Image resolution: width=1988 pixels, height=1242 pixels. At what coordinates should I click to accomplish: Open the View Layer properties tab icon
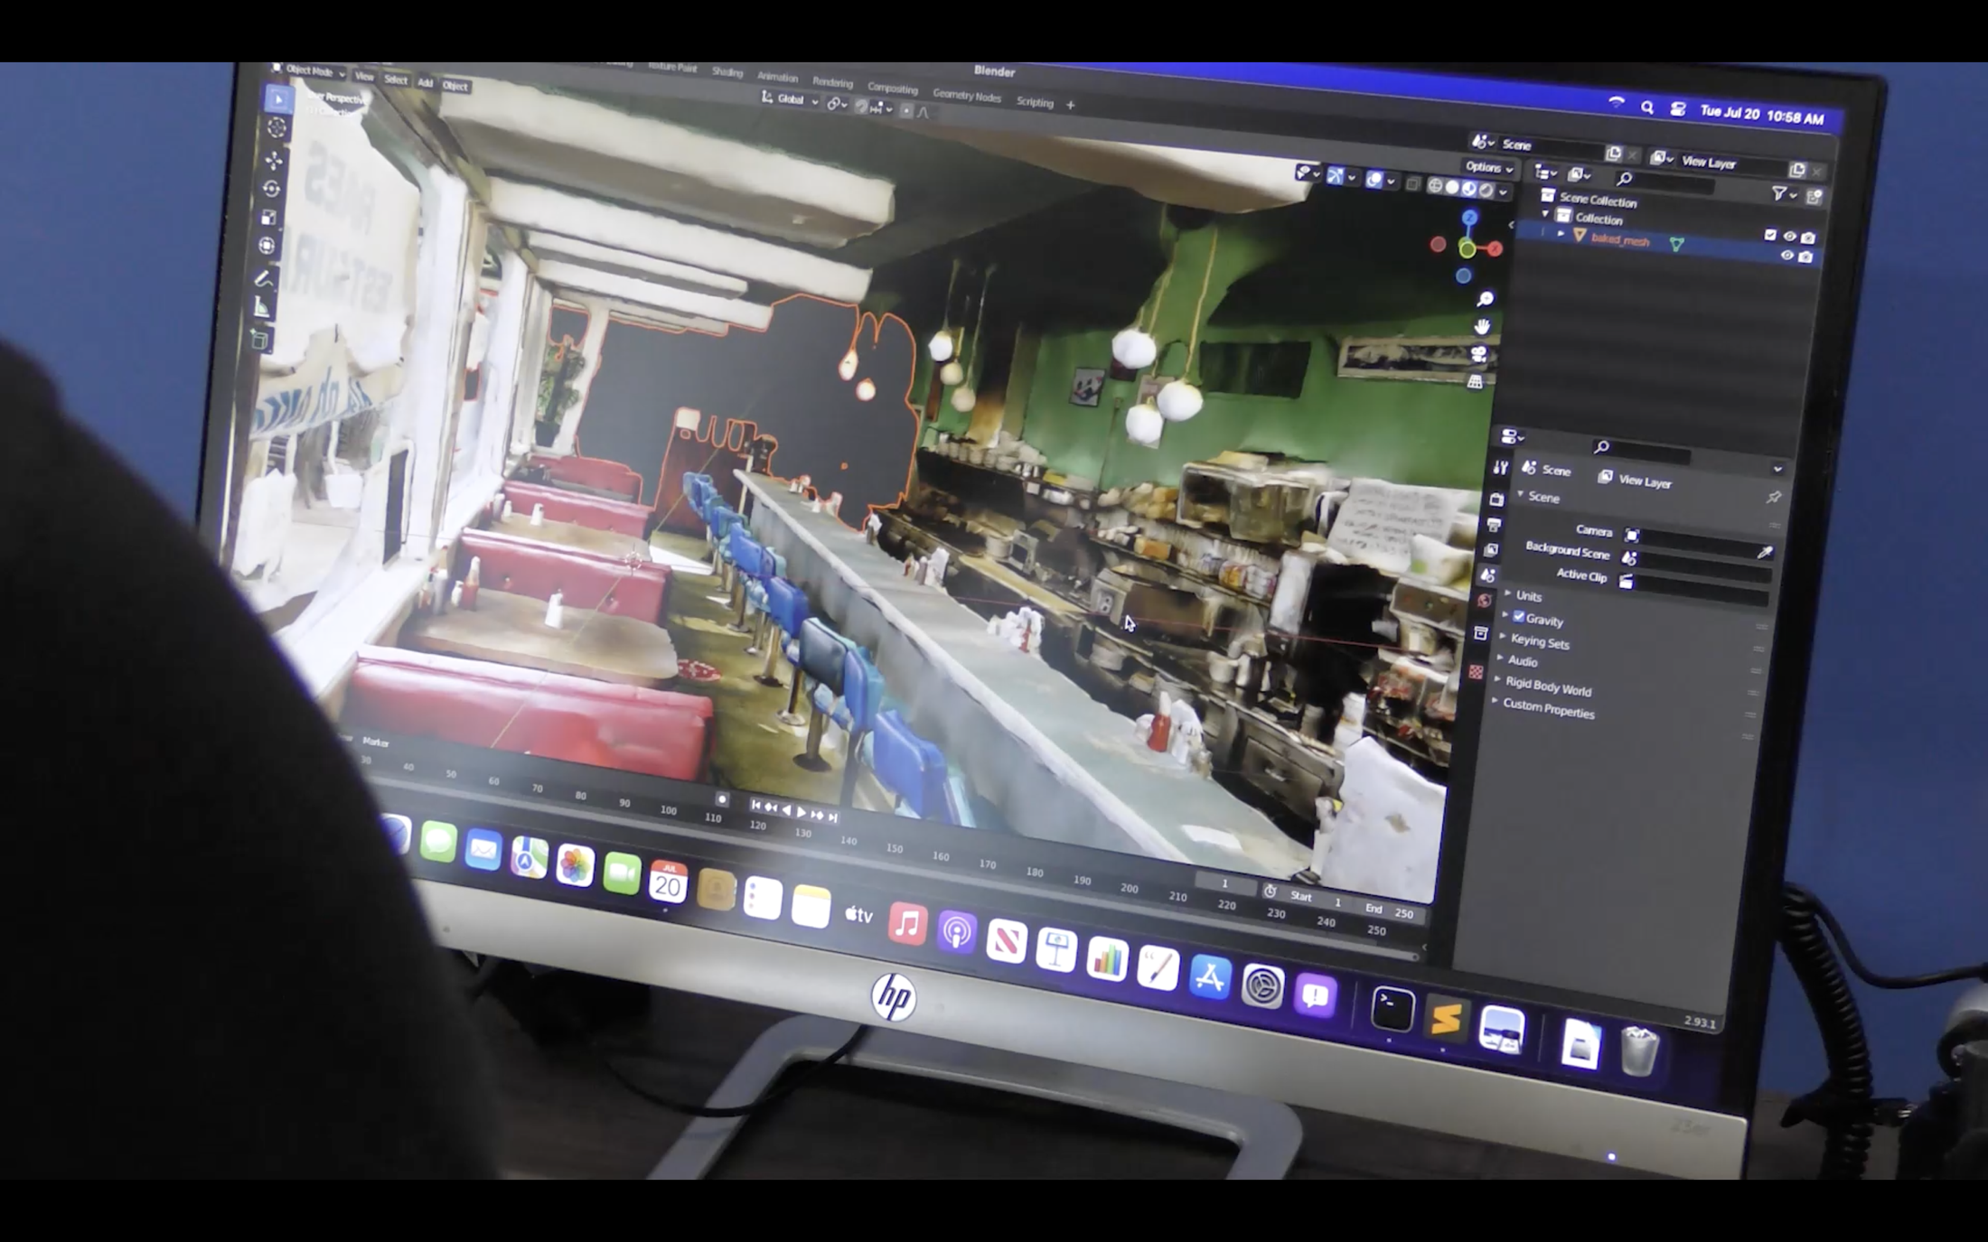1492,549
